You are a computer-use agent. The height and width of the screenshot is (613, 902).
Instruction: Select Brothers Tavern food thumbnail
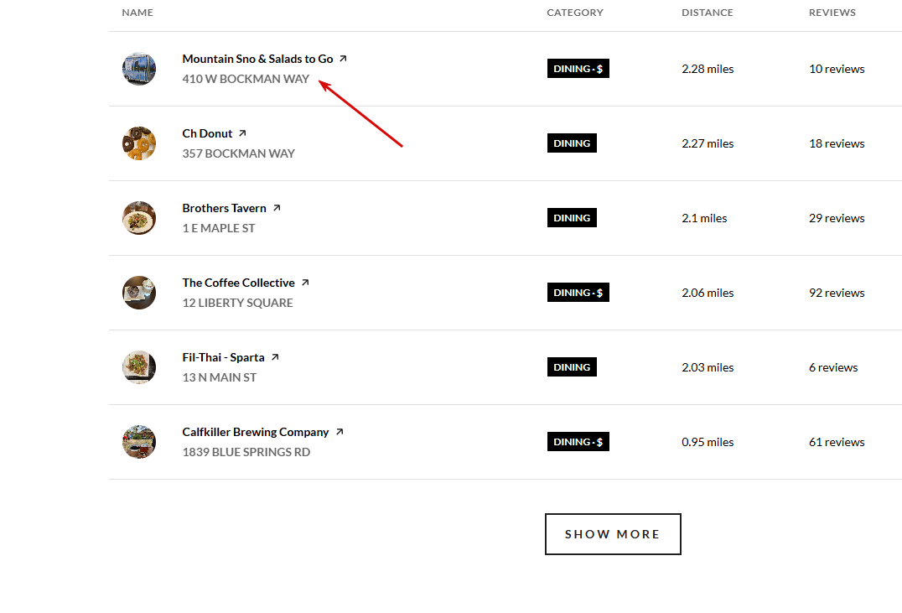point(139,218)
